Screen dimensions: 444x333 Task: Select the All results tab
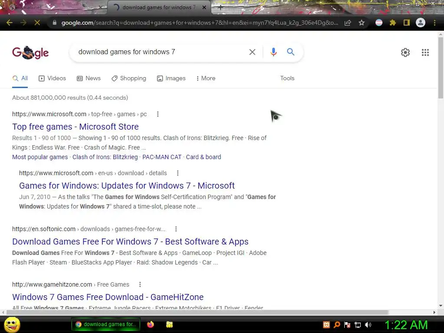tap(20, 78)
